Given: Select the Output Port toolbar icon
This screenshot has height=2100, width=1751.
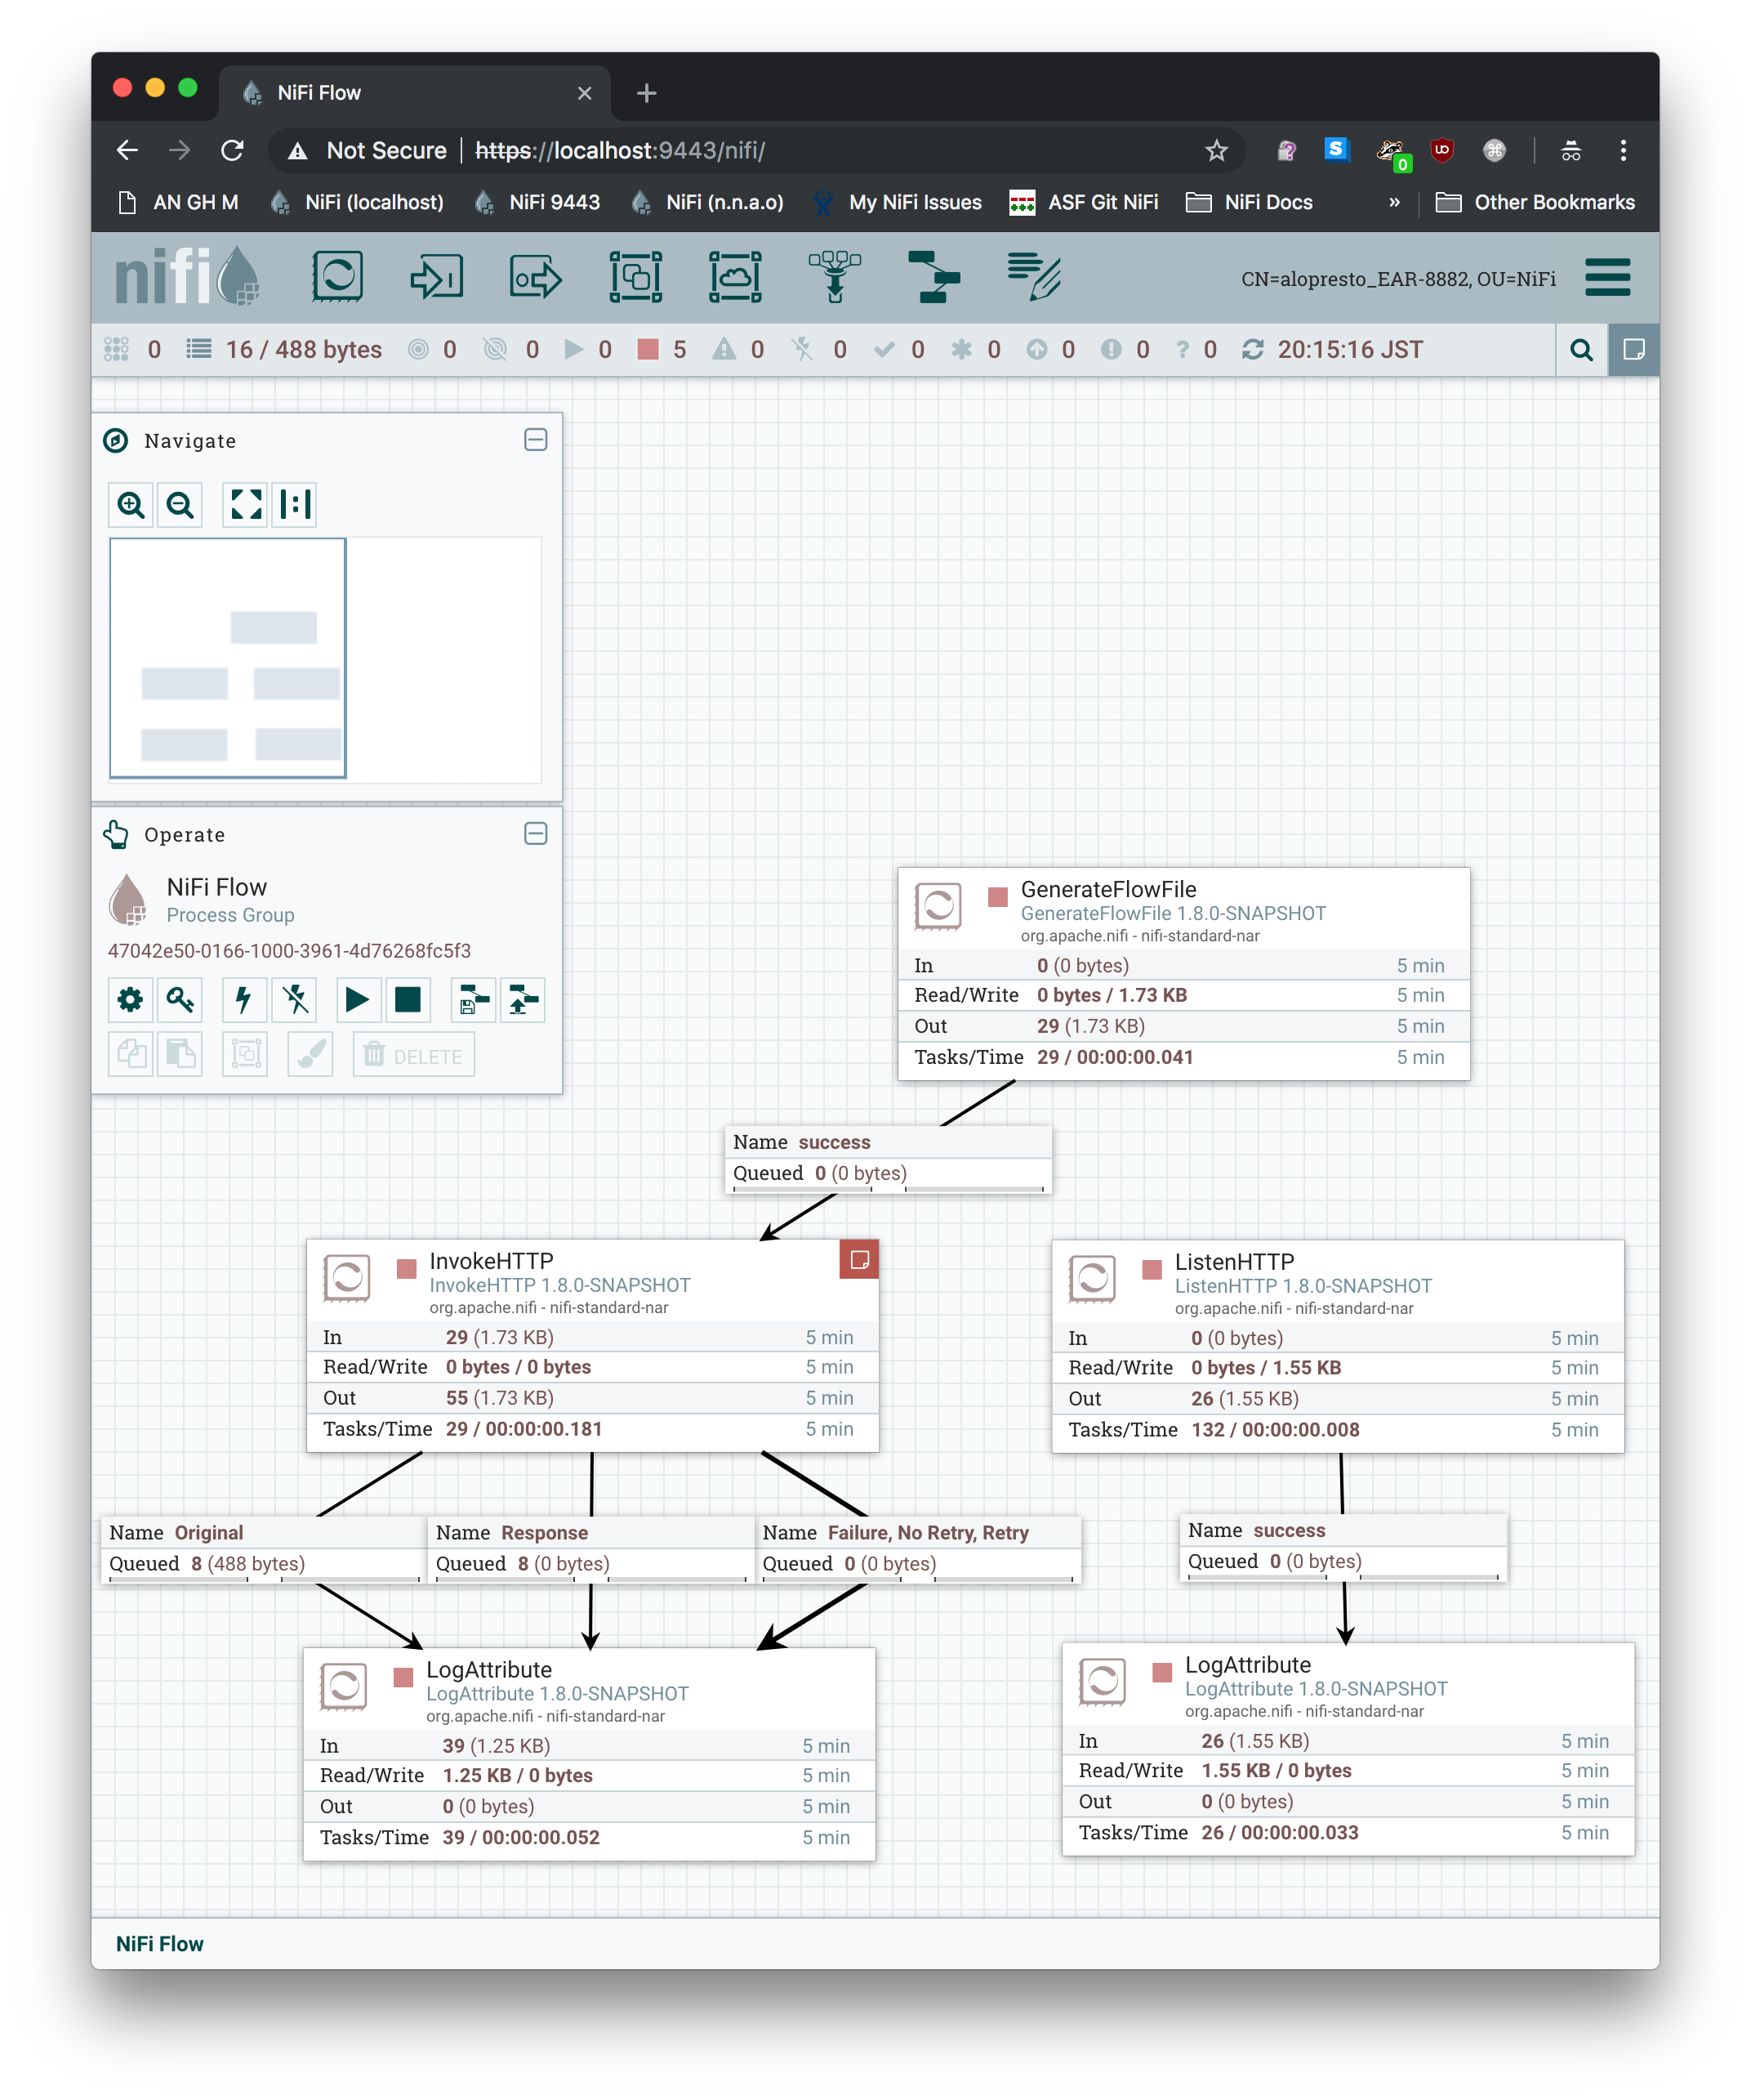Looking at the screenshot, I should [536, 277].
